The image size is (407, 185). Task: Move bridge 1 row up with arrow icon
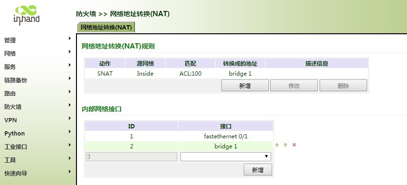[x=277, y=145]
